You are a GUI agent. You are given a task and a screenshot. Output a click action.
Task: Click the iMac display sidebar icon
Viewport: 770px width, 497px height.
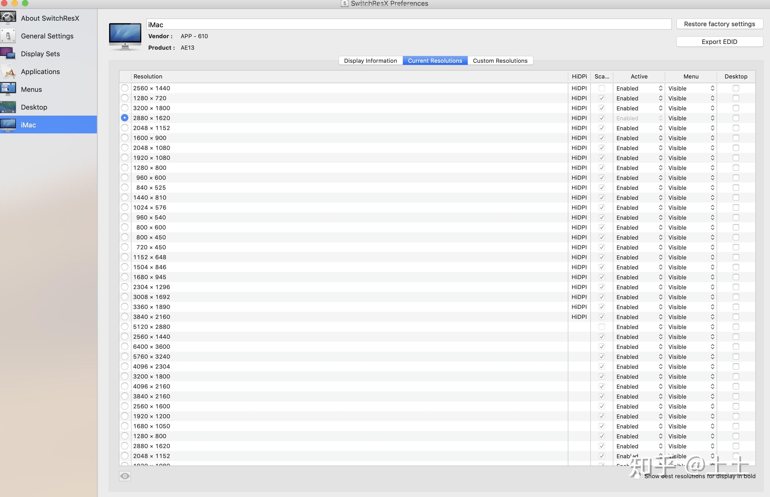pyautogui.click(x=8, y=125)
